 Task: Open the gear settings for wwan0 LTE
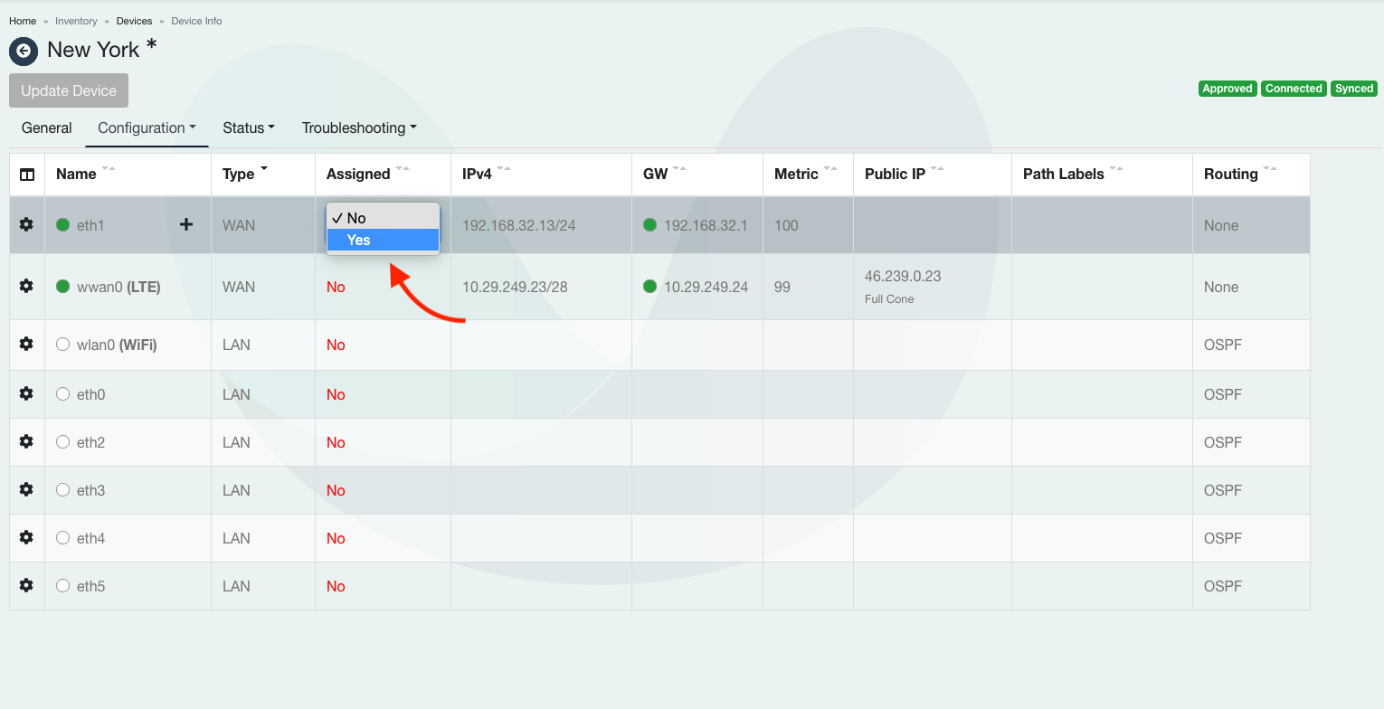click(x=26, y=286)
